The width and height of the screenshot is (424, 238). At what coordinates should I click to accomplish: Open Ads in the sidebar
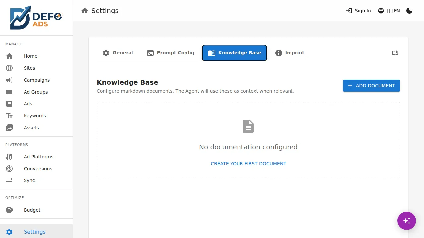(x=36, y=104)
